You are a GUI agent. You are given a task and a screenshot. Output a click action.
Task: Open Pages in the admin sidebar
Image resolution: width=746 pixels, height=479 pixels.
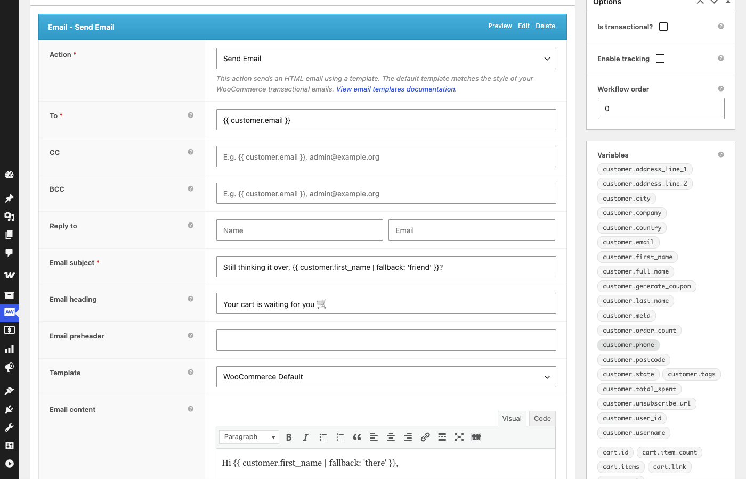[9, 235]
